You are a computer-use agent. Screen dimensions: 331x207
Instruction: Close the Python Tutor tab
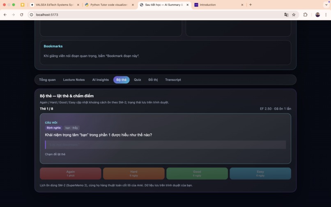coord(133,5)
